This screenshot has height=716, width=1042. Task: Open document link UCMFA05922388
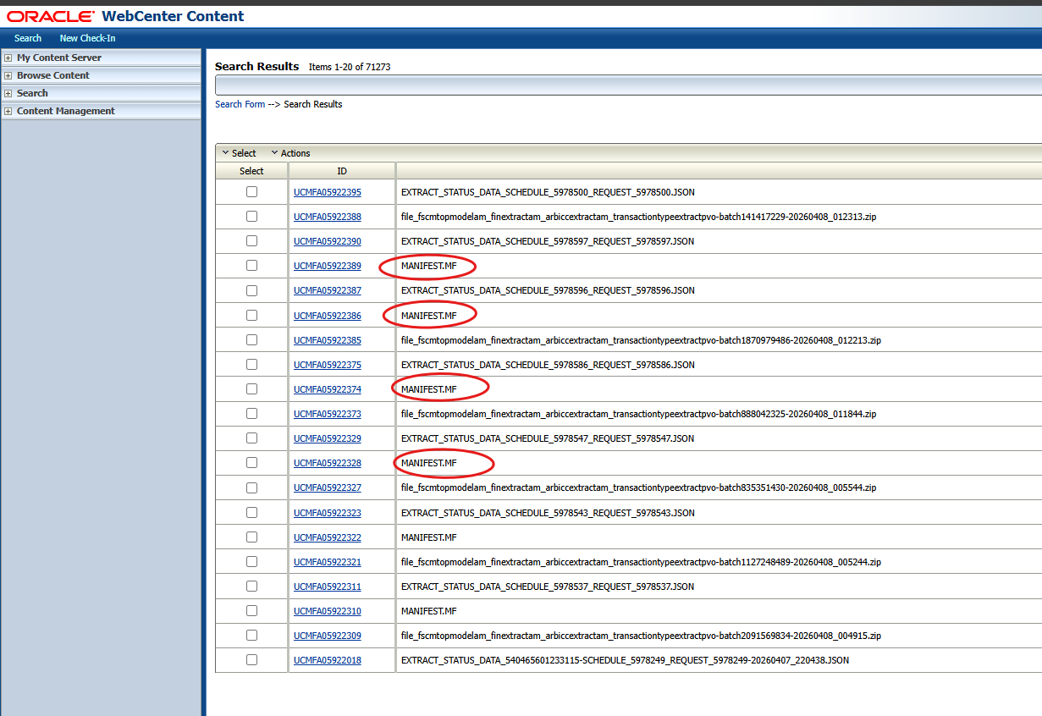(328, 217)
